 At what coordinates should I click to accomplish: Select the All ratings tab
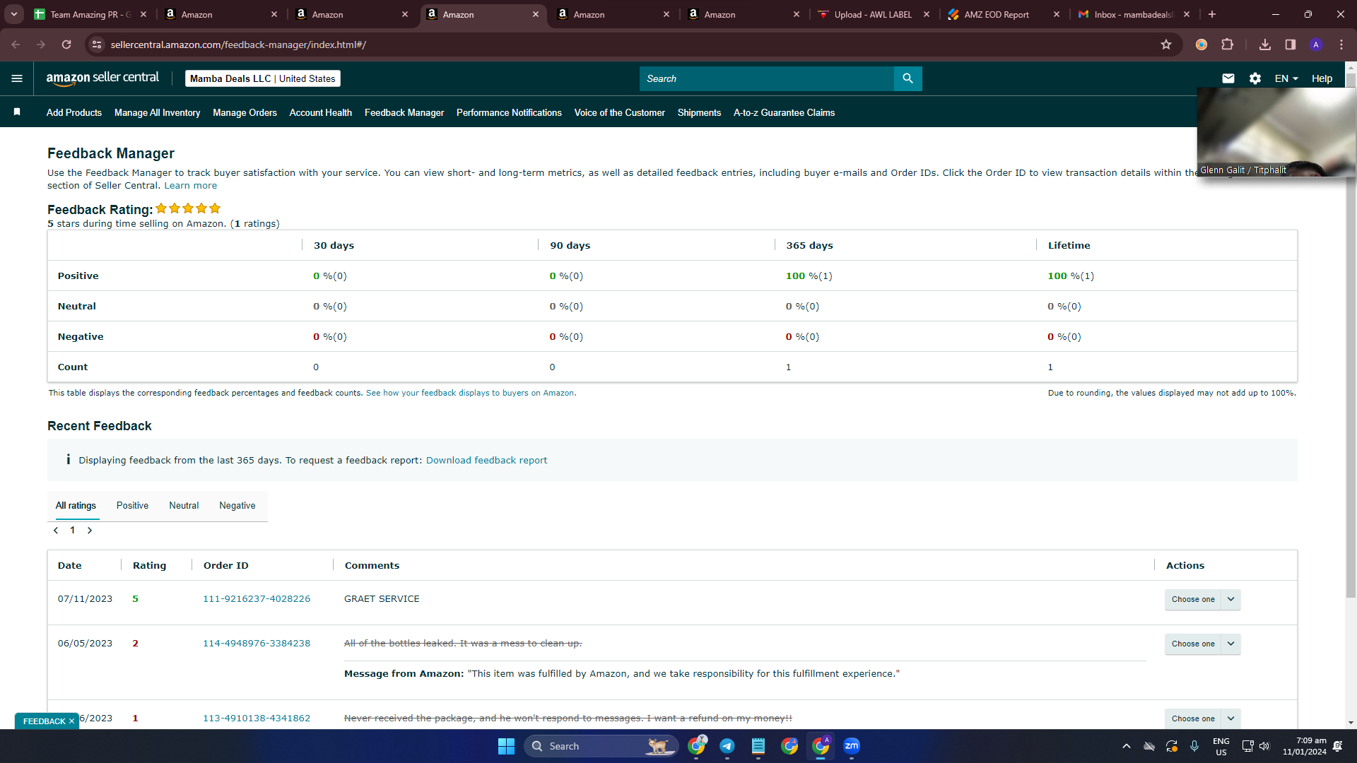point(76,506)
